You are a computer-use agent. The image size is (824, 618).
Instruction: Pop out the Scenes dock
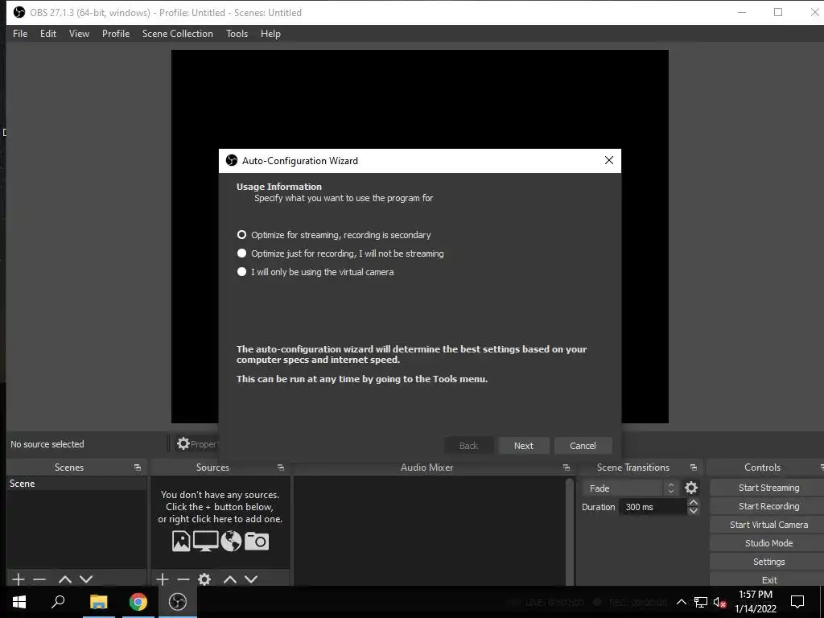coord(138,468)
